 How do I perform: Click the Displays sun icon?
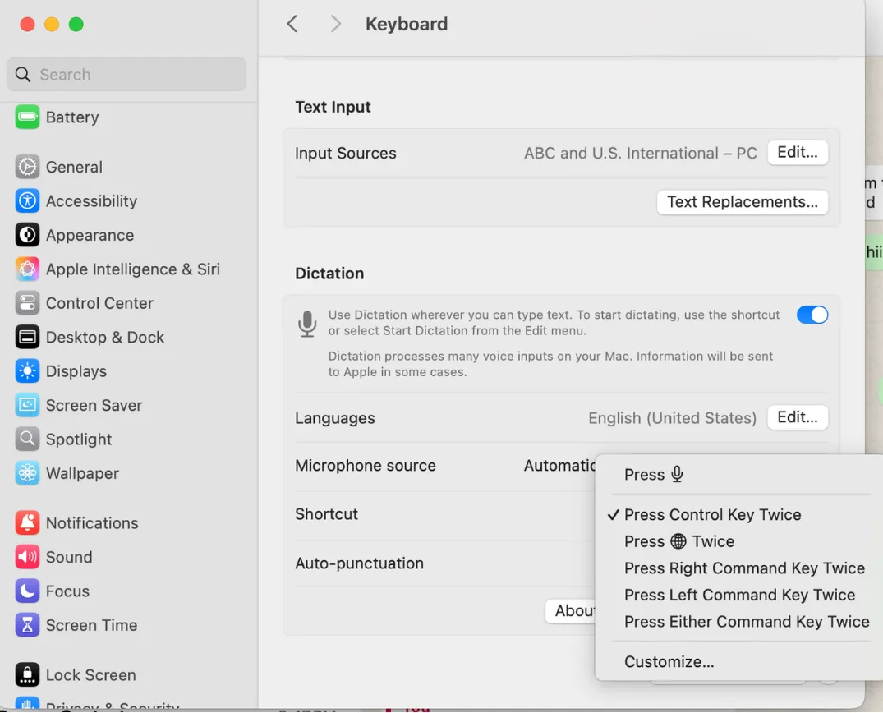tap(27, 371)
